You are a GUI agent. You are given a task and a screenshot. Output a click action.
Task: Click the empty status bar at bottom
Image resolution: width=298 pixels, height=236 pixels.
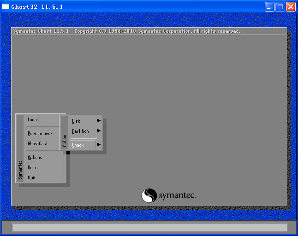tap(149, 227)
